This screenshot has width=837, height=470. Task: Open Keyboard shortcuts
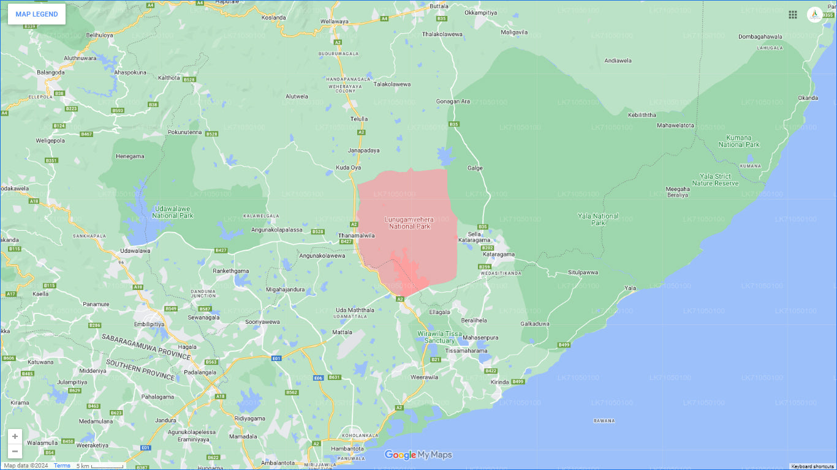(x=812, y=466)
